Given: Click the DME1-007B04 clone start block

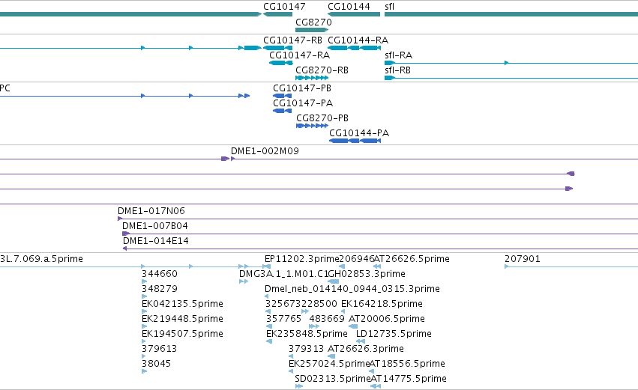Looking at the screenshot, I should coord(126,234).
